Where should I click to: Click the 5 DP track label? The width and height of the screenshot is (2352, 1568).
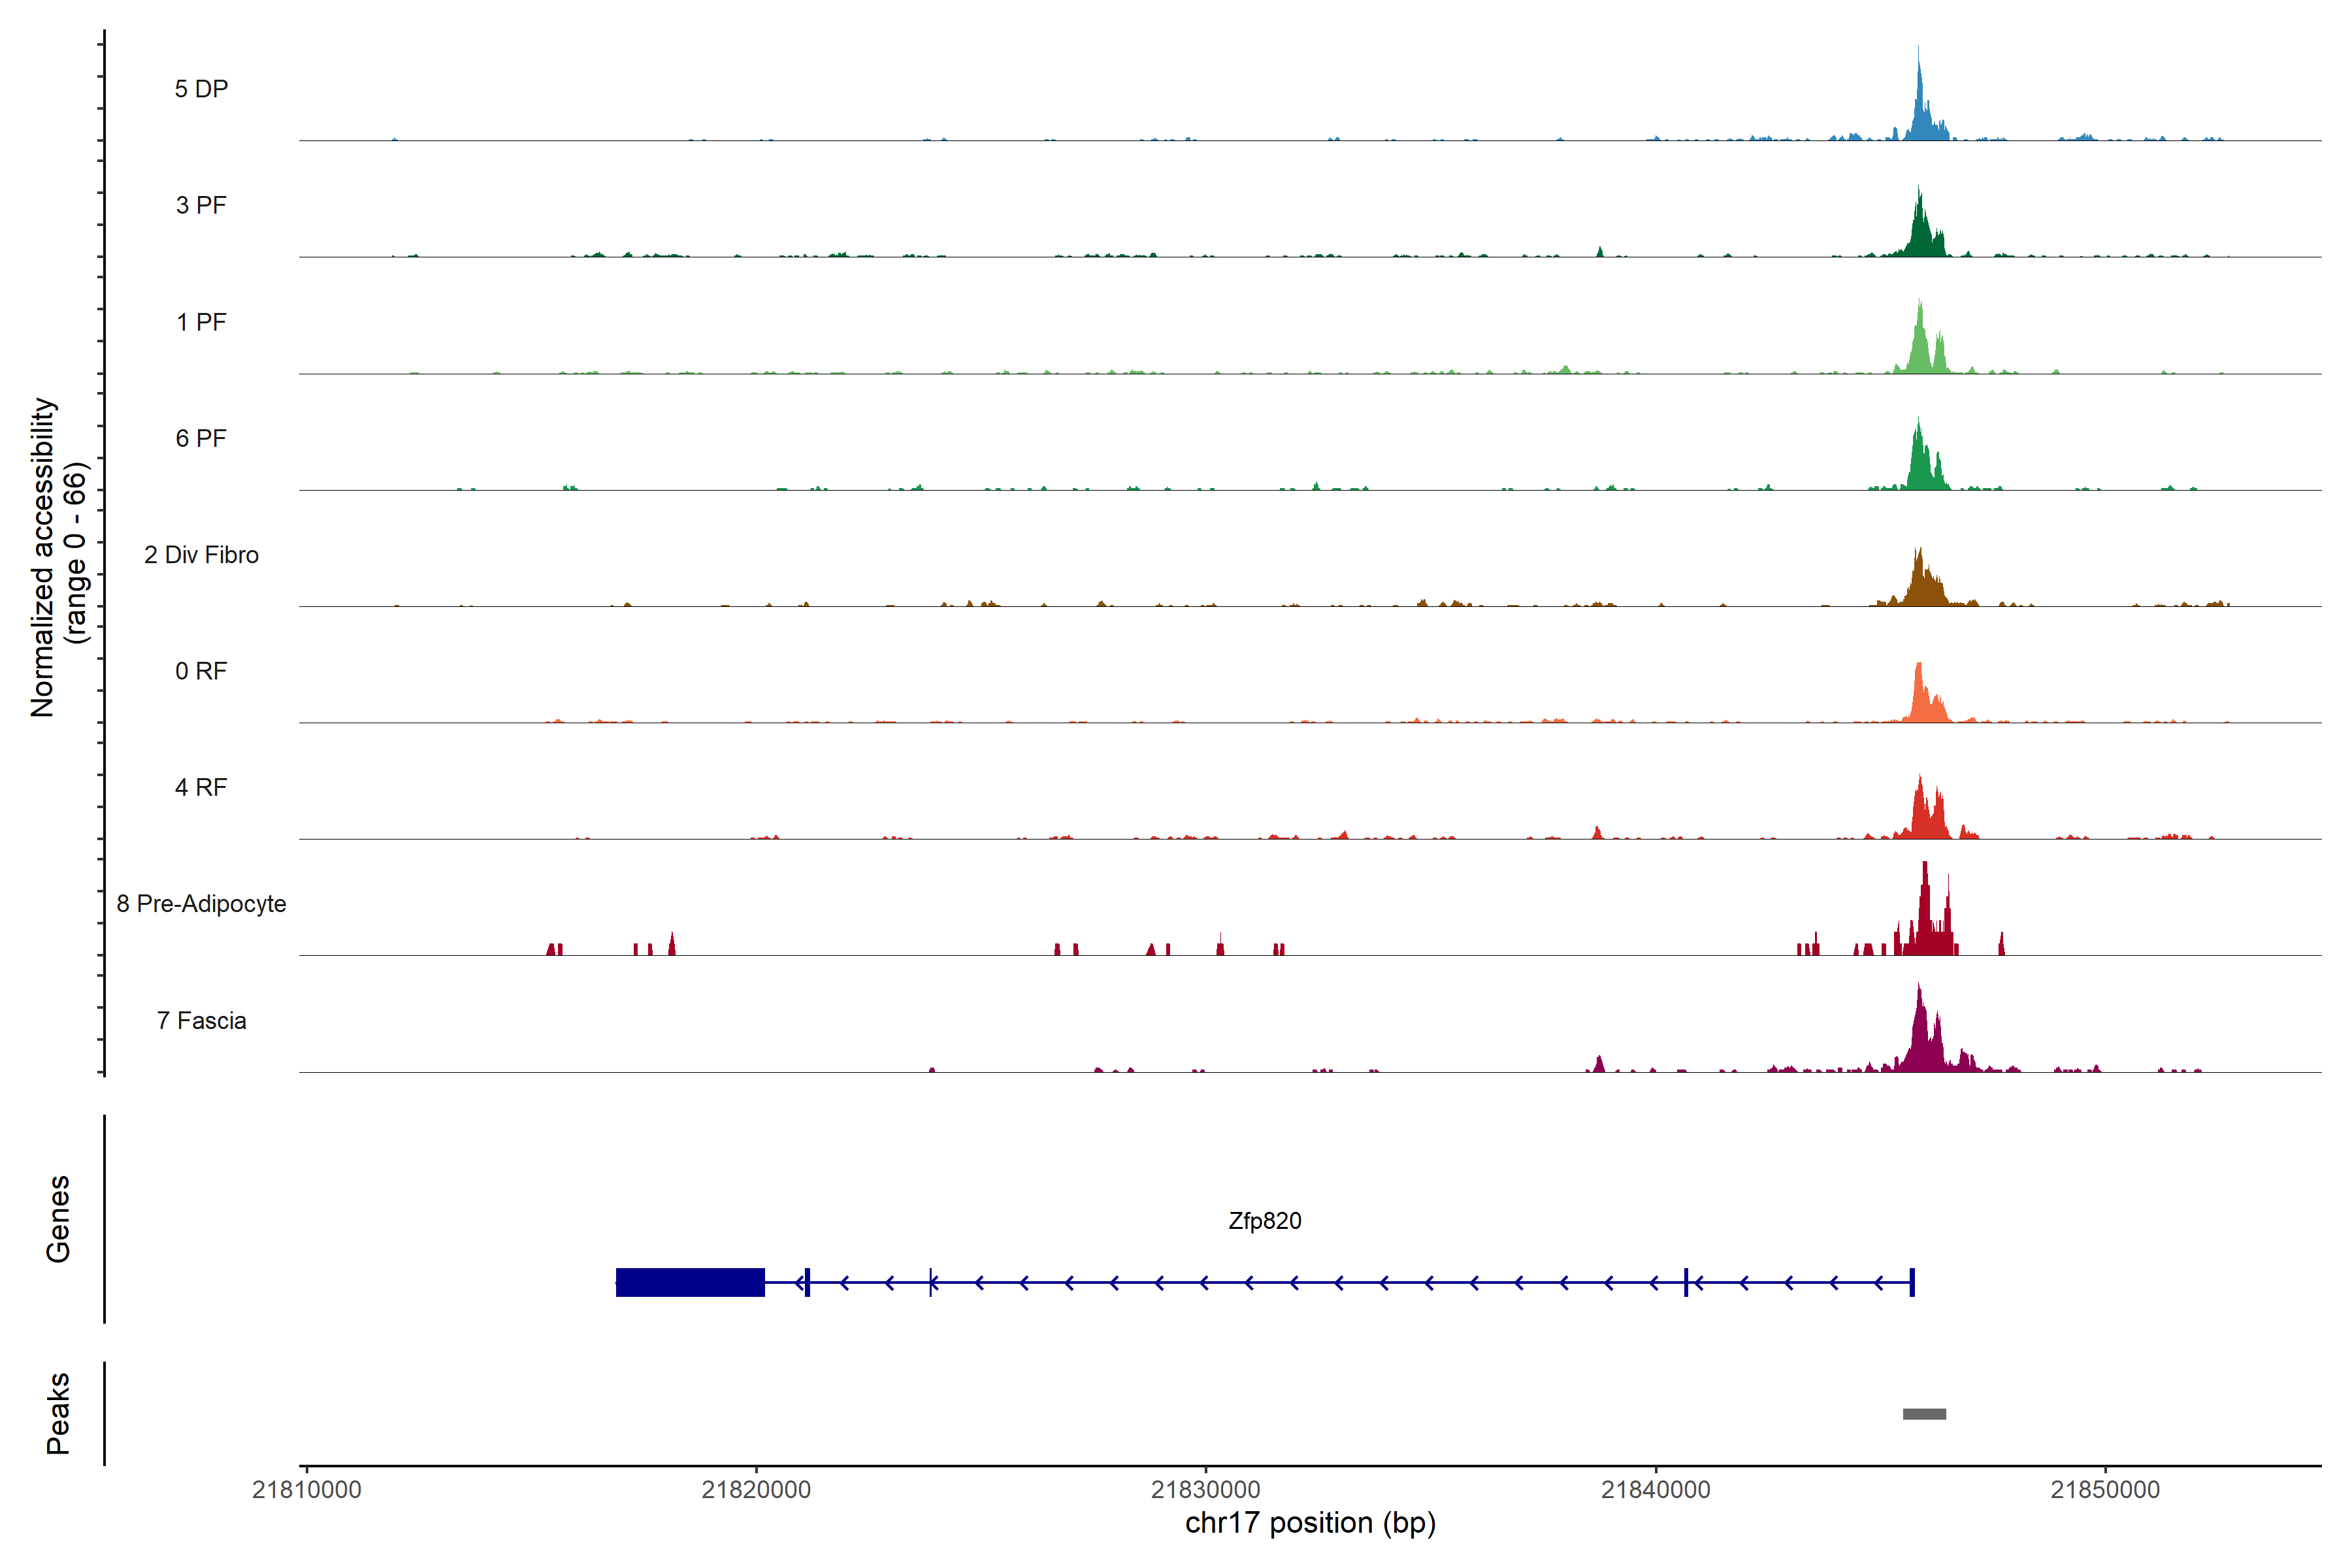201,89
